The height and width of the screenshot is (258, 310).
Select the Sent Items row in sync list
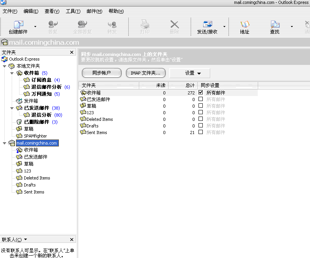(x=168, y=132)
